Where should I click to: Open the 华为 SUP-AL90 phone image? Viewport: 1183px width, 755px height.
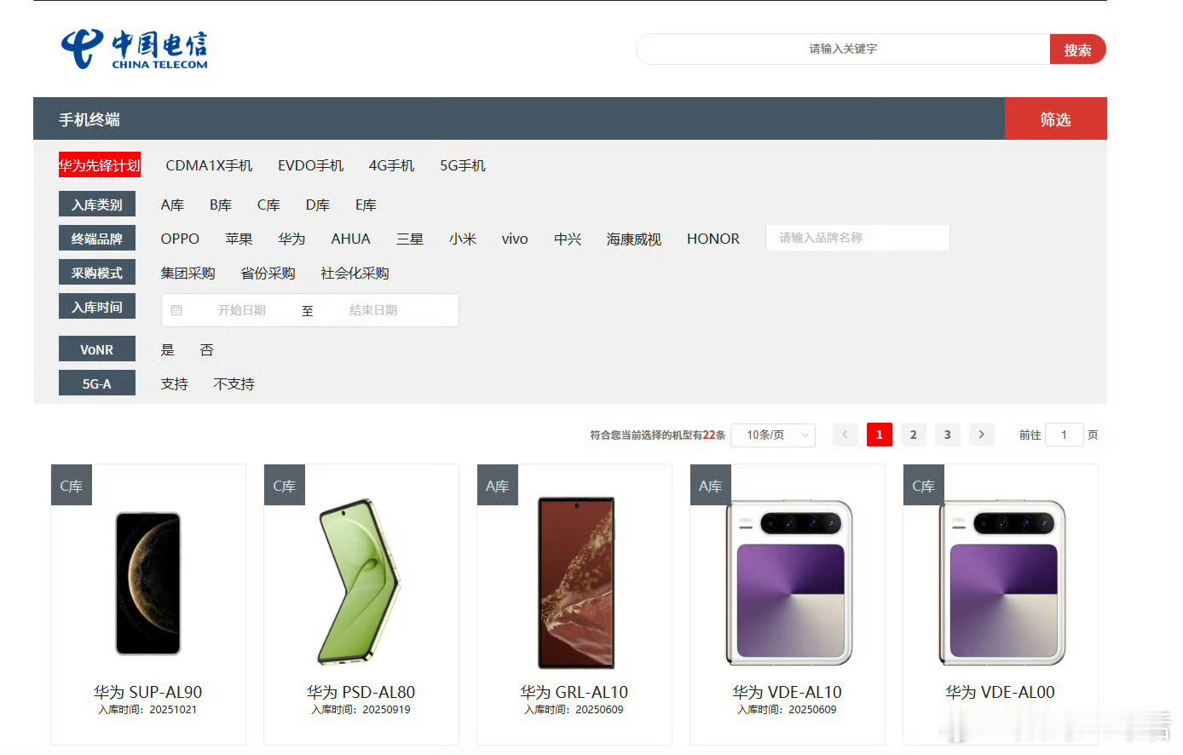(148, 584)
